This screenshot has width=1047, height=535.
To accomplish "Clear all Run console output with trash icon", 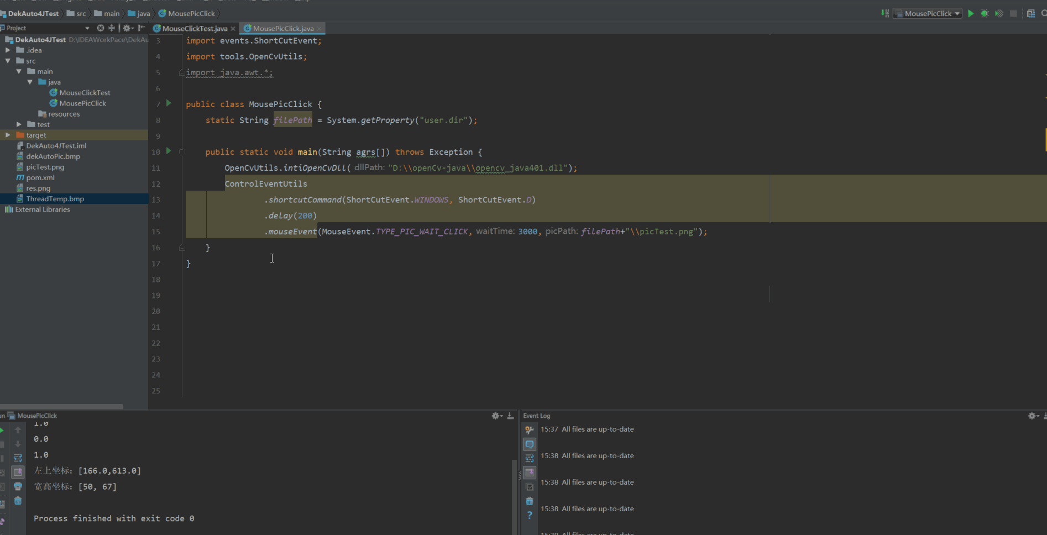I will 18,501.
